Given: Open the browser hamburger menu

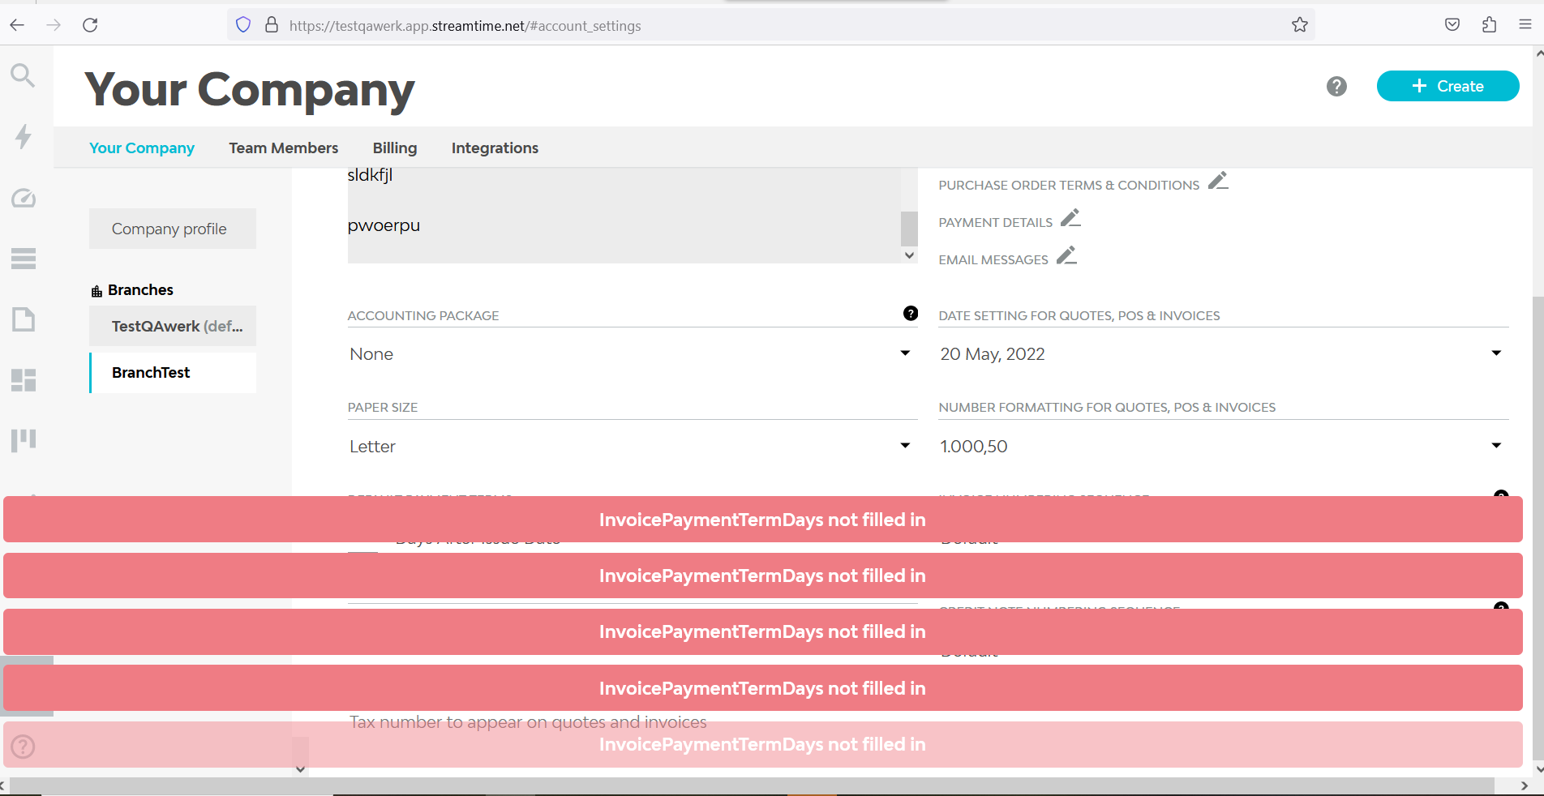Looking at the screenshot, I should pos(1525,25).
